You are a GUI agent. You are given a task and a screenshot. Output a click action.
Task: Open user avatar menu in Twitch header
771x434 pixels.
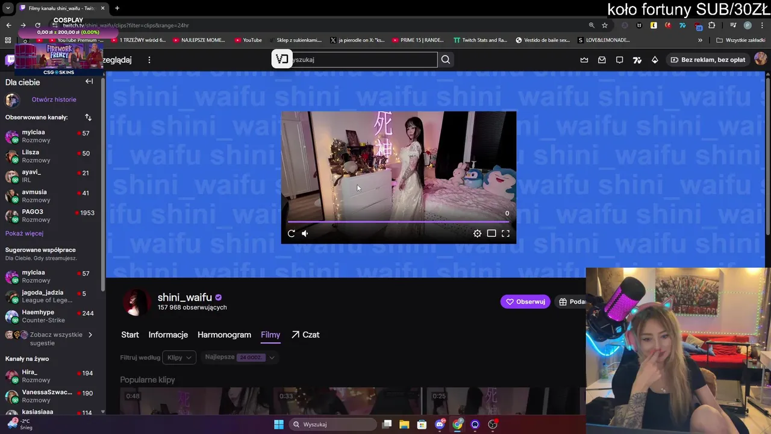tap(761, 59)
